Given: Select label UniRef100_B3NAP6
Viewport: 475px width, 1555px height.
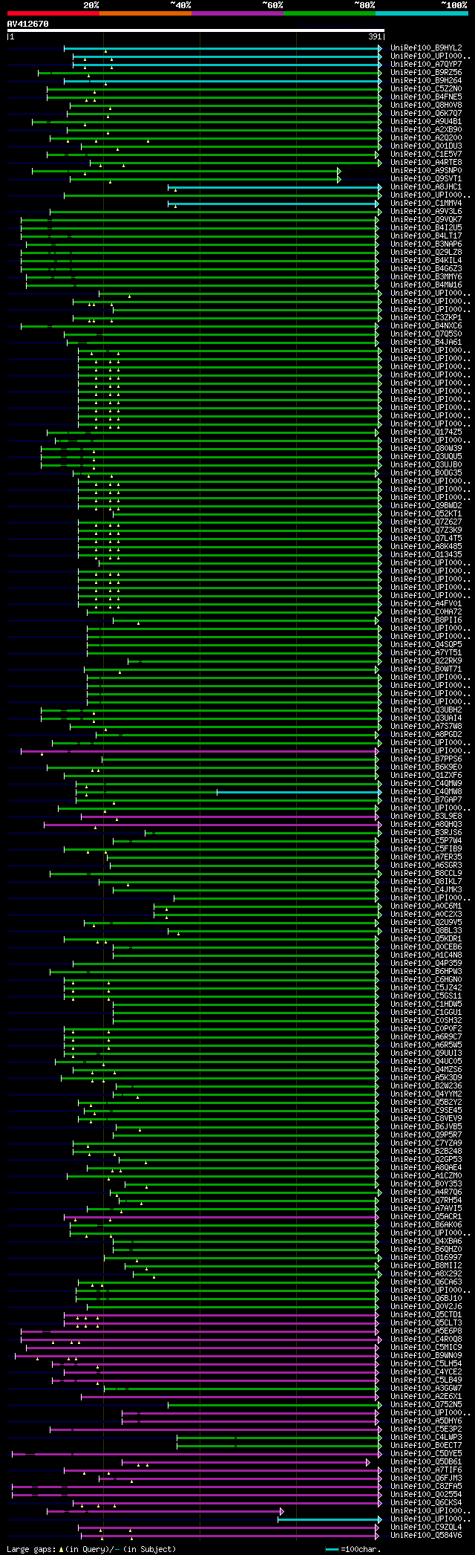Looking at the screenshot, I should [x=426, y=244].
